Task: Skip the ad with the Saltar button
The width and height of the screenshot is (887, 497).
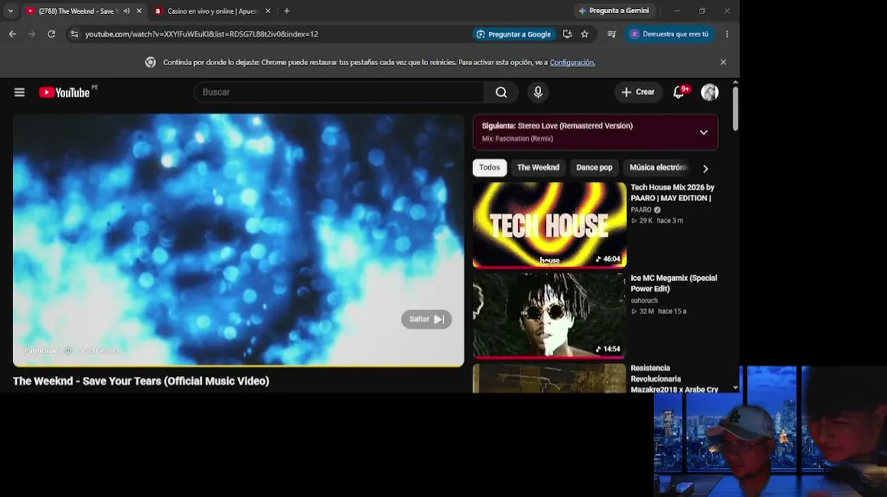Action: point(426,319)
